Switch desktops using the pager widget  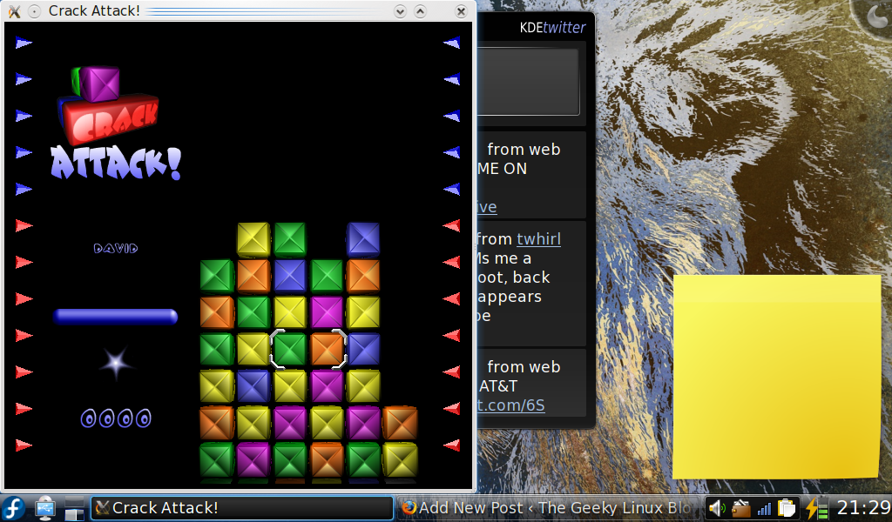74,508
